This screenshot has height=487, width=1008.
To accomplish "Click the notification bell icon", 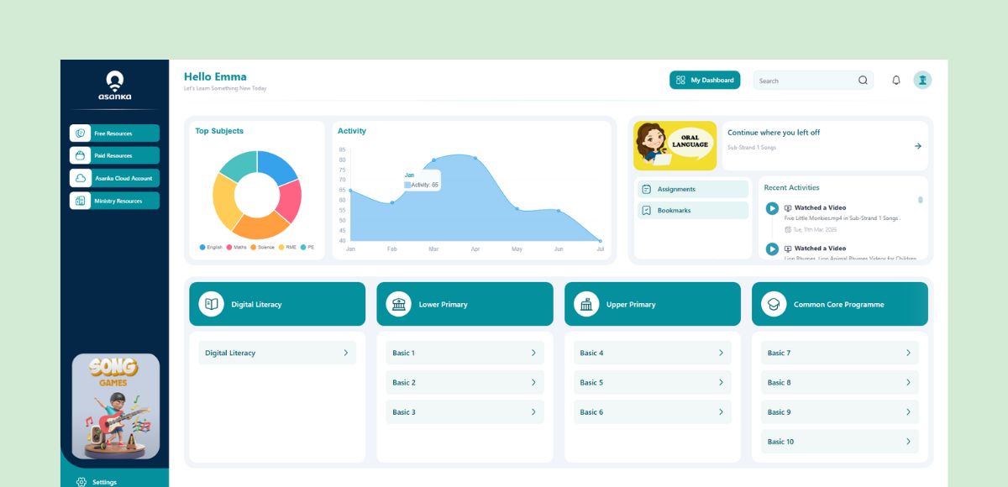I will coord(895,81).
